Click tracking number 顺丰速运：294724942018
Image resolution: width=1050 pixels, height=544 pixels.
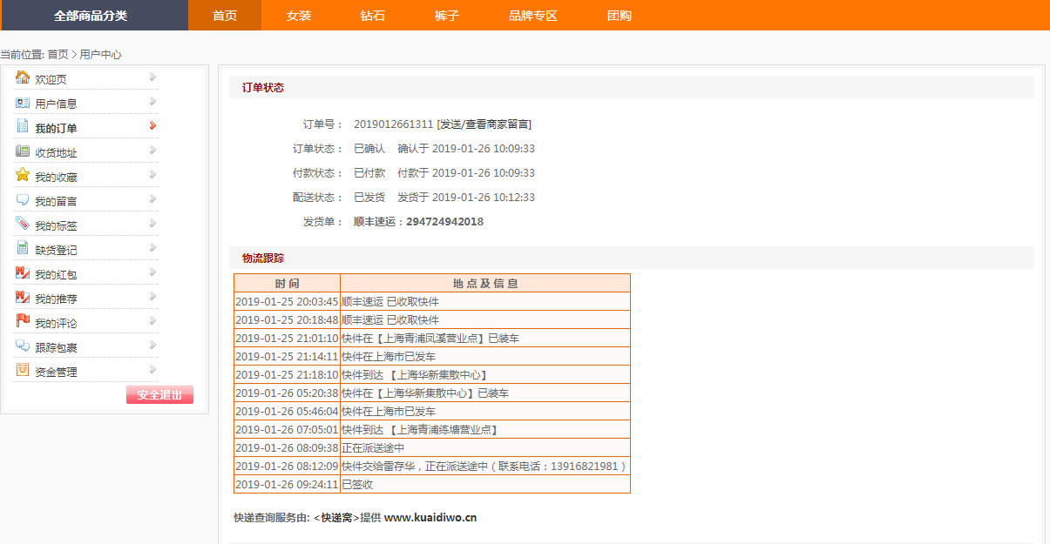tap(418, 222)
